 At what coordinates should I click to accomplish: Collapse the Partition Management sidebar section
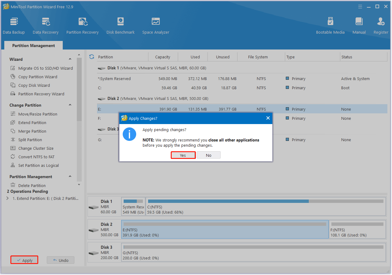click(70, 177)
